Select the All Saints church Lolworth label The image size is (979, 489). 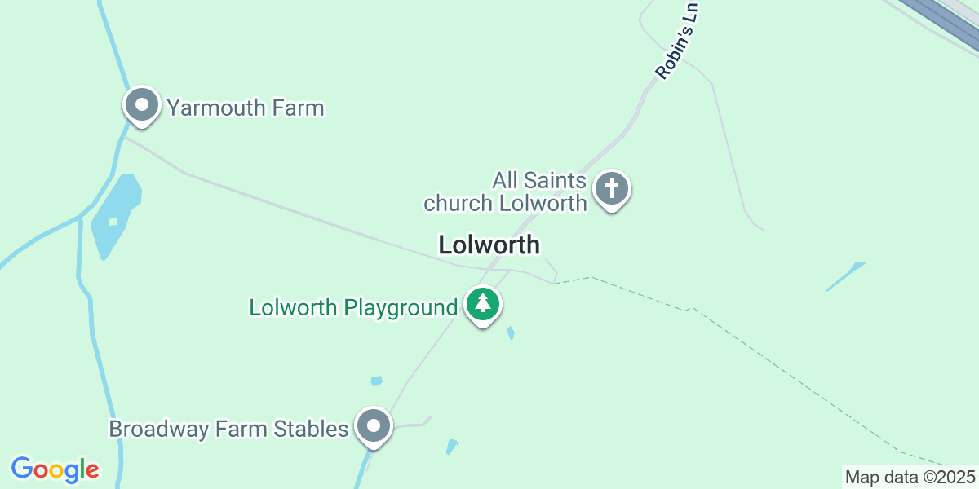(x=506, y=192)
